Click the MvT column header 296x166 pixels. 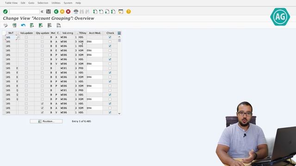click(11, 33)
